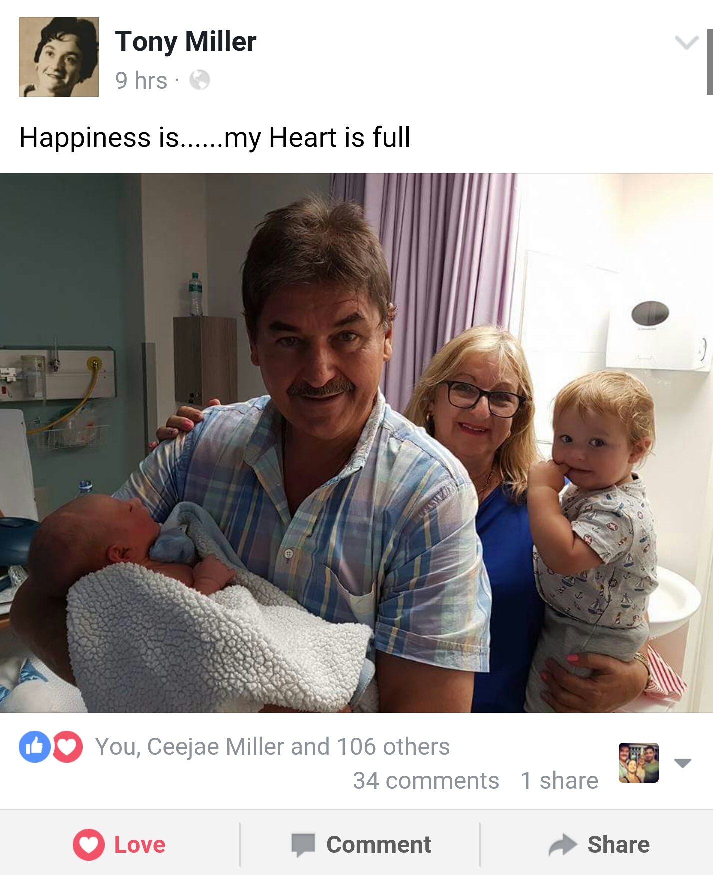Click the share arrow icon
The width and height of the screenshot is (713, 875).
[x=563, y=845]
